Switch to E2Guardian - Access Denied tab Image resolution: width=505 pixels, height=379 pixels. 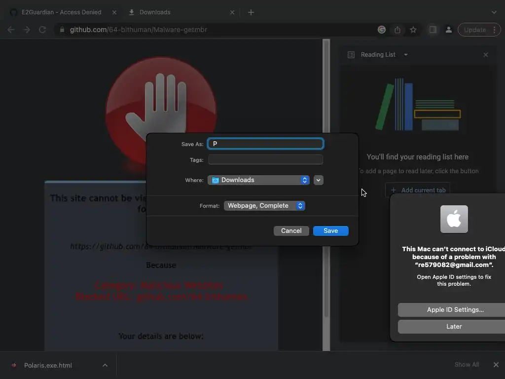coord(61,12)
